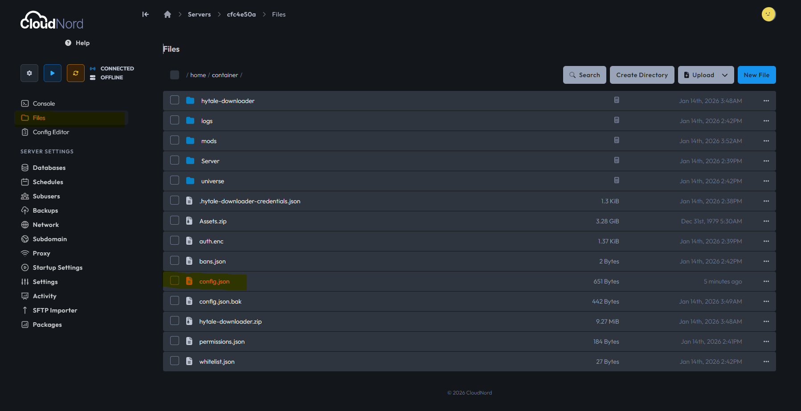
Task: Expand the Upload dropdown arrow
Action: (725, 75)
